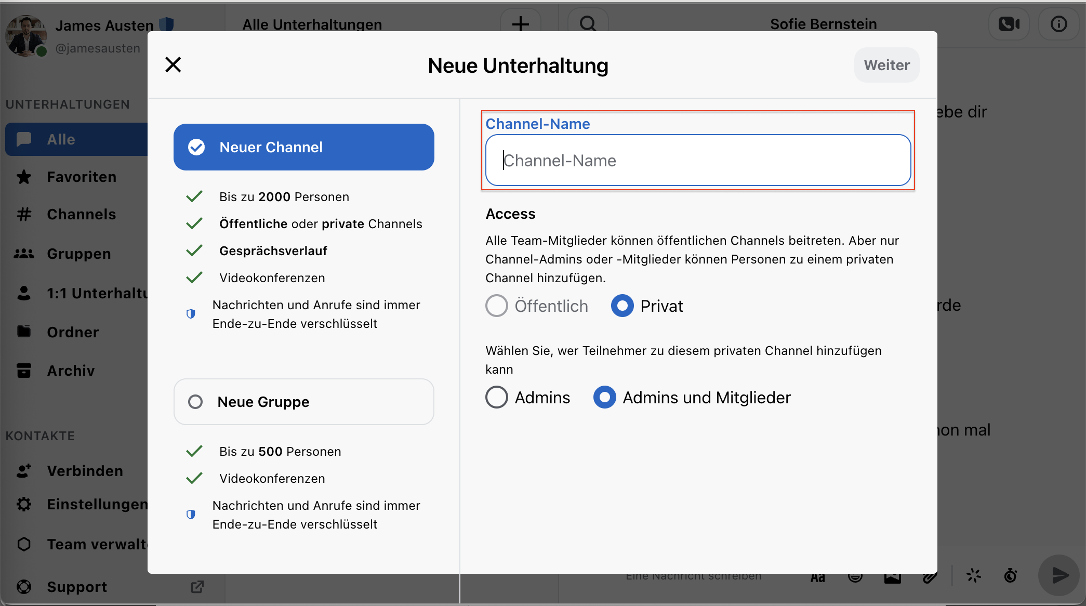Image resolution: width=1086 pixels, height=606 pixels.
Task: Select the Neuer Channel option
Action: click(304, 147)
